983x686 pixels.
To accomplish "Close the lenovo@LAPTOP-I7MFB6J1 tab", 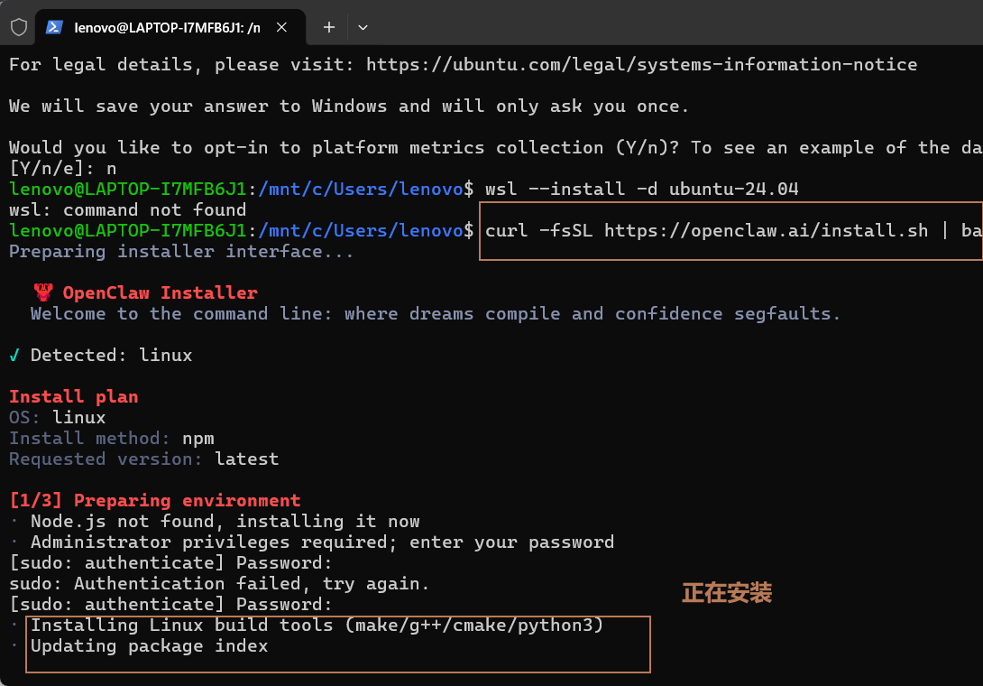I will [x=282, y=27].
